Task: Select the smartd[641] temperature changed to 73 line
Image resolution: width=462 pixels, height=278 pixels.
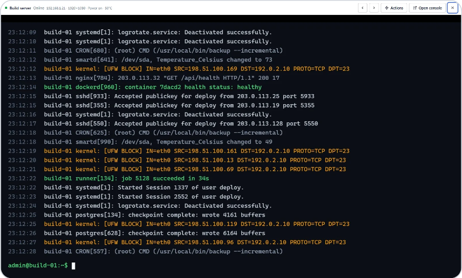Action: 140,60
